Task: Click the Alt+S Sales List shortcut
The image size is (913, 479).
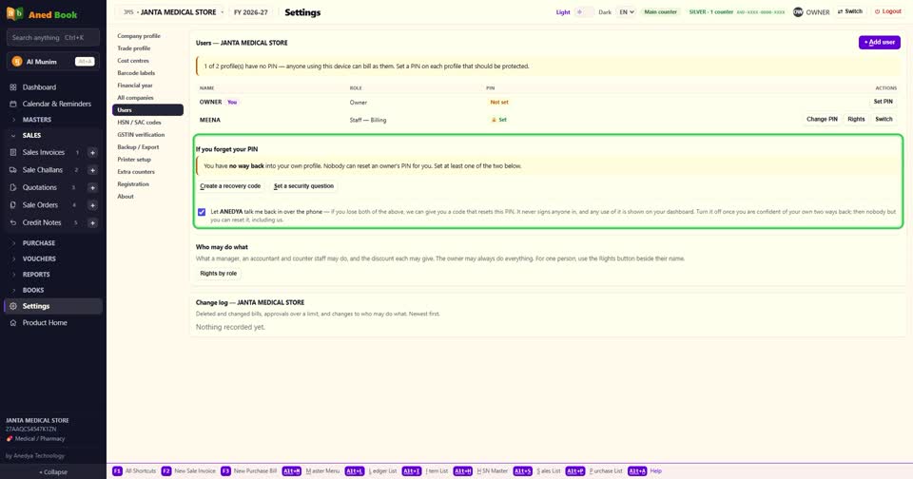Action: [x=536, y=470]
